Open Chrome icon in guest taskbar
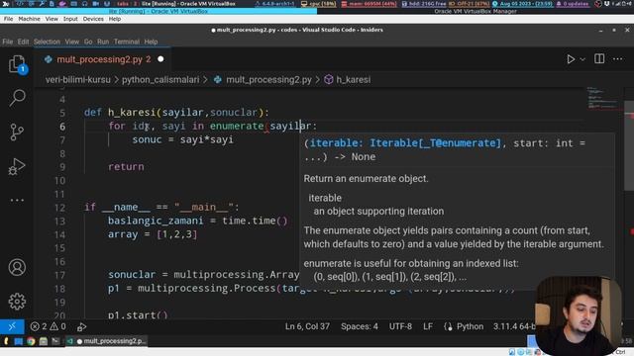 tap(31, 341)
